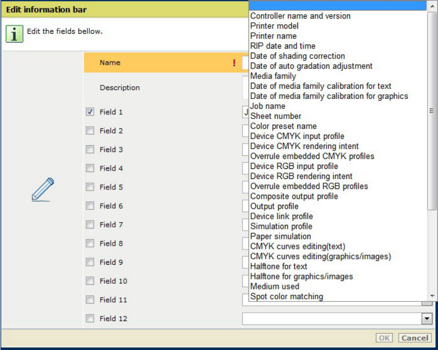Open the Field 12 dropdown arrow
This screenshot has width=438, height=350.
pos(426,318)
